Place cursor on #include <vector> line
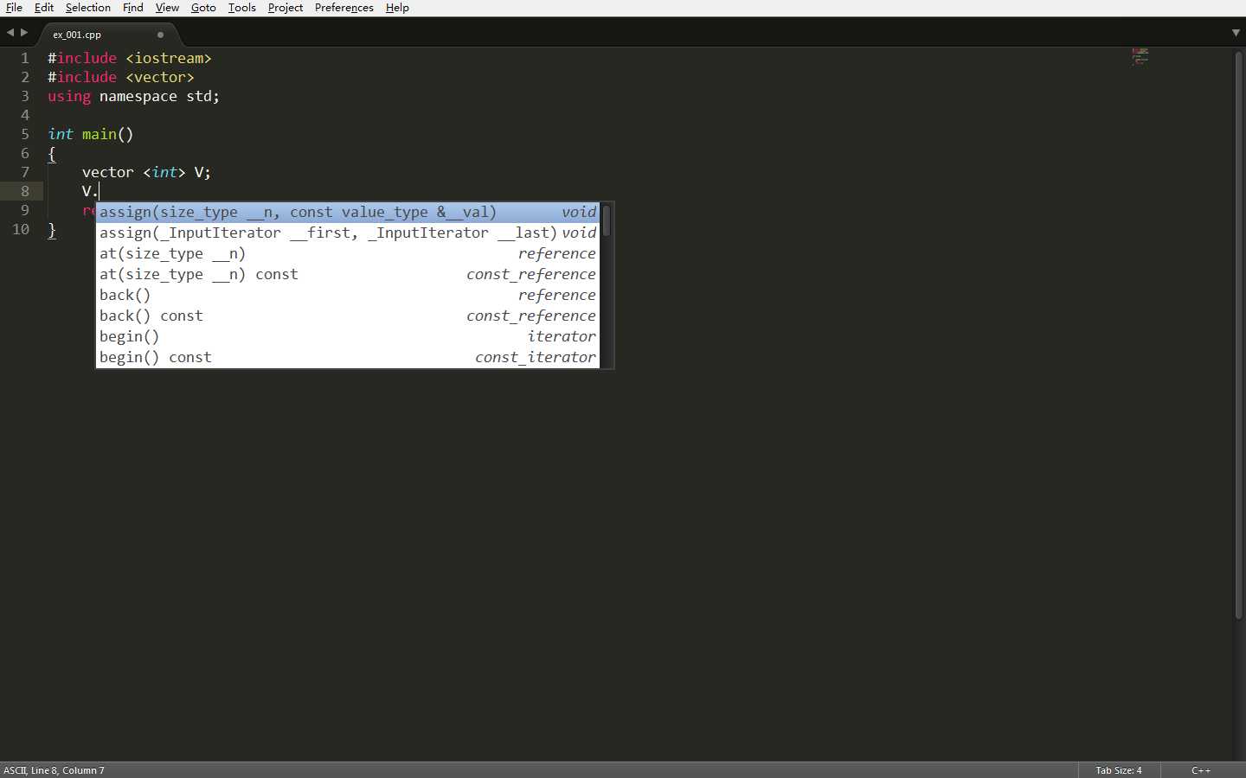 (x=121, y=77)
